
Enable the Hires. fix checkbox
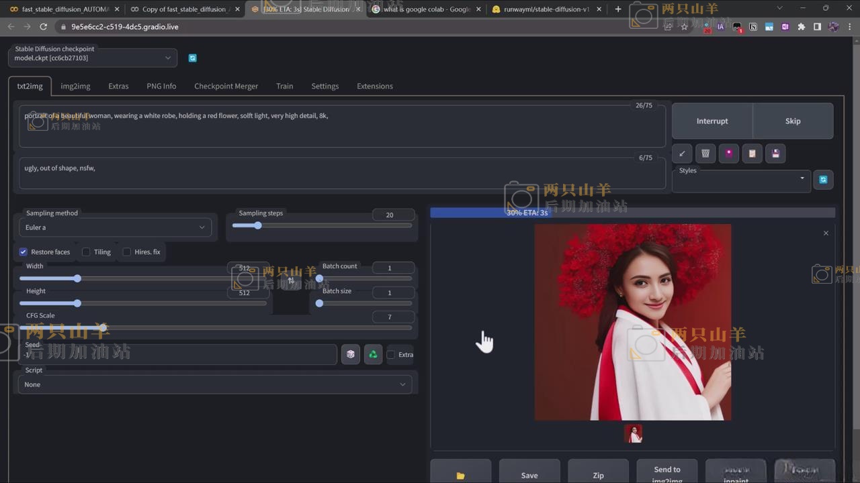tap(126, 252)
